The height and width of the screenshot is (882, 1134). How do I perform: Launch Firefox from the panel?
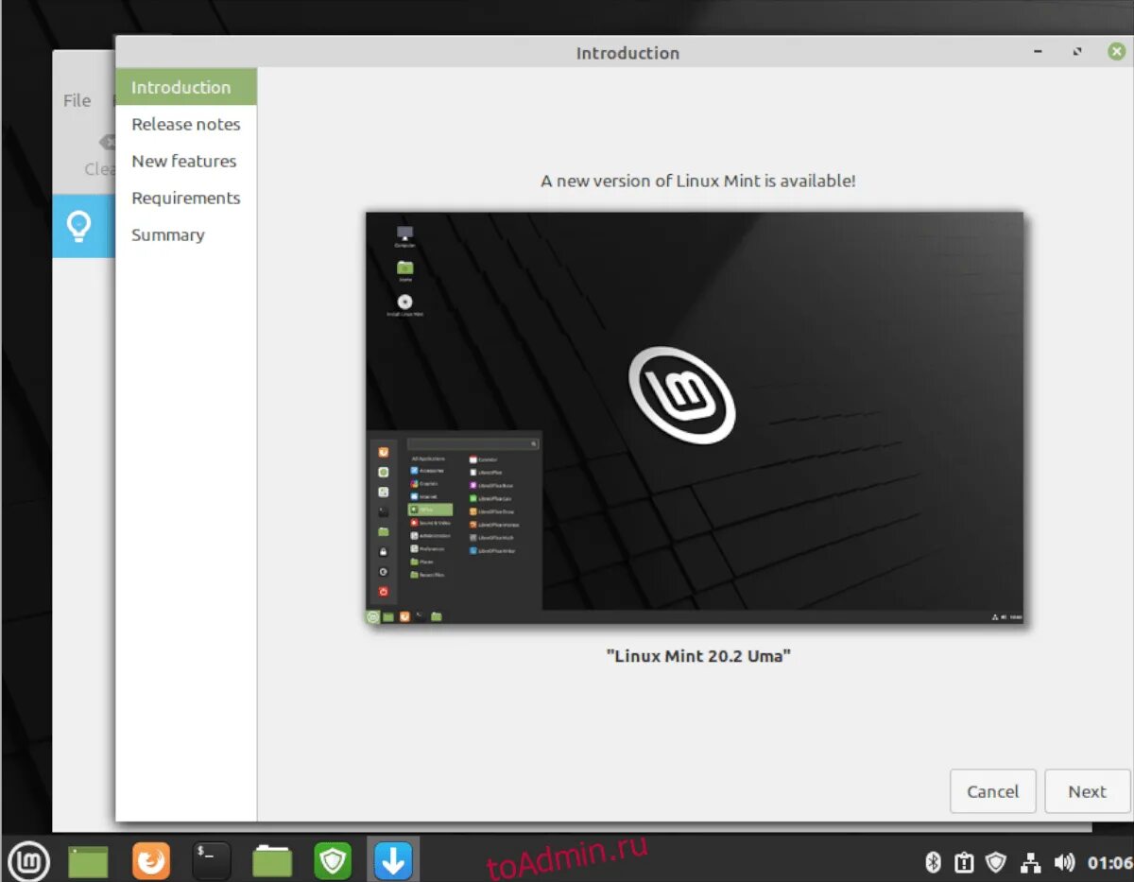151,860
